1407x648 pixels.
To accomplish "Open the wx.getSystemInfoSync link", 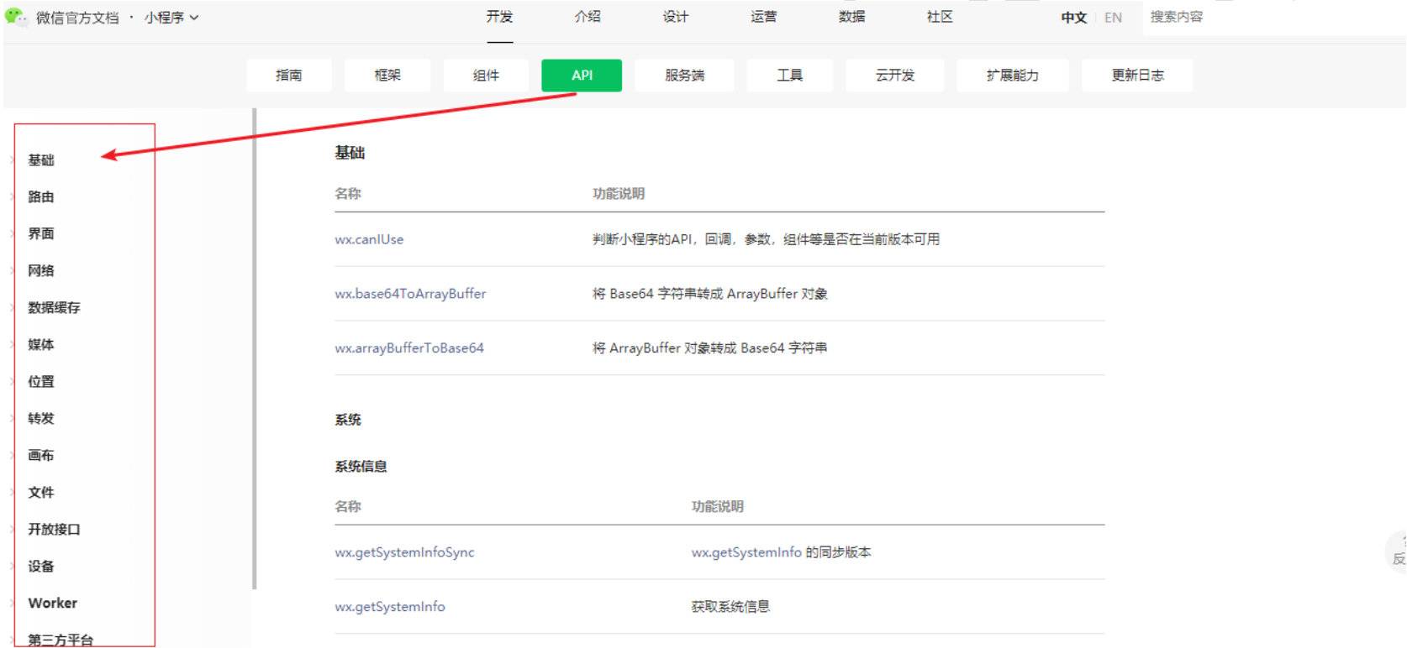I will pos(404,552).
